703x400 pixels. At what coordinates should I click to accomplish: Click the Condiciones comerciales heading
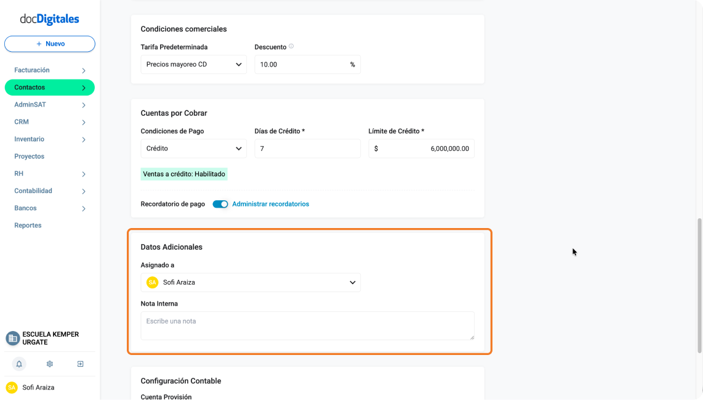(x=183, y=29)
